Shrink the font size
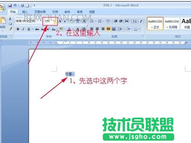191x143 pixels. click(65, 21)
